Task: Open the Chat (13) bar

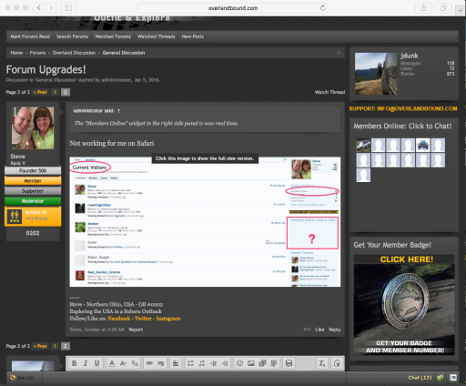Action: 420,378
